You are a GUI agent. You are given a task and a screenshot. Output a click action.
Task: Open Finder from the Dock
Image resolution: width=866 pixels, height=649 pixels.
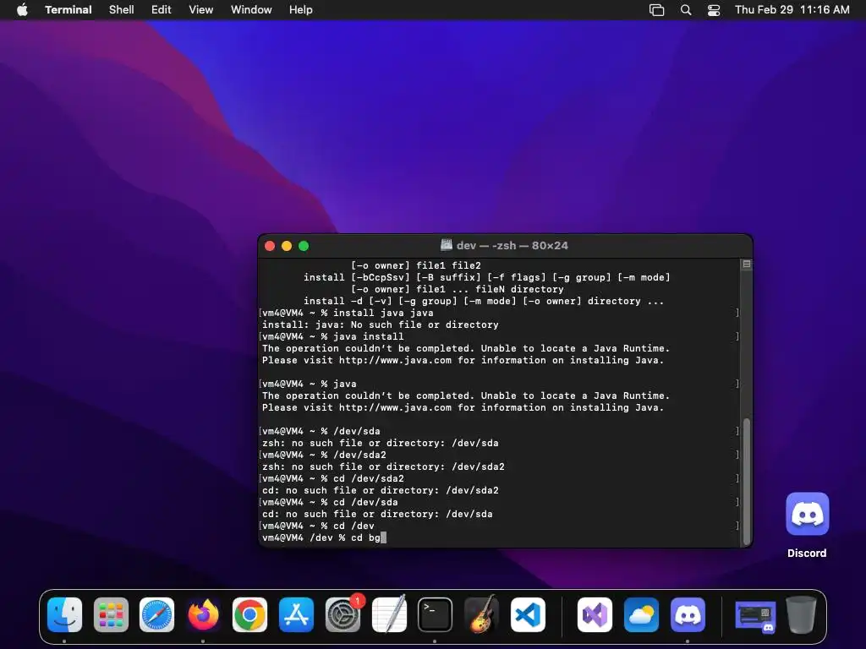(64, 614)
